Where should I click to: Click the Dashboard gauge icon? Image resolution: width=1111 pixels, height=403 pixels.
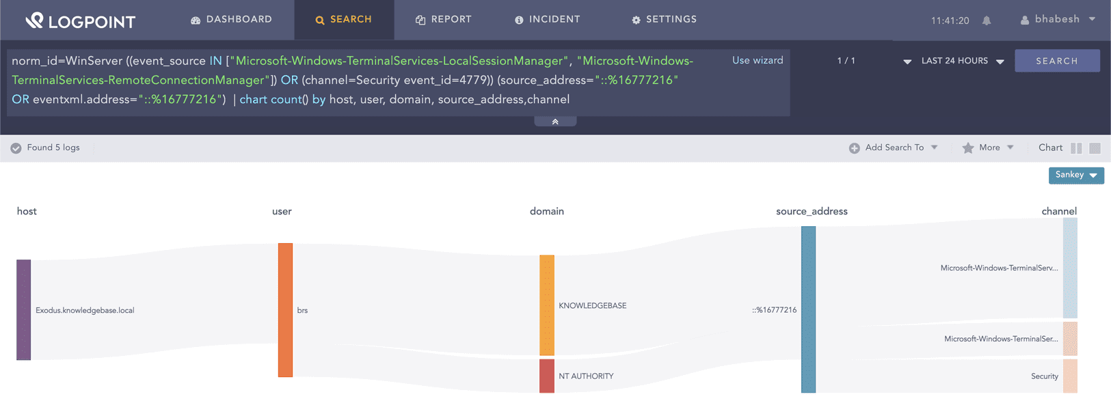196,20
